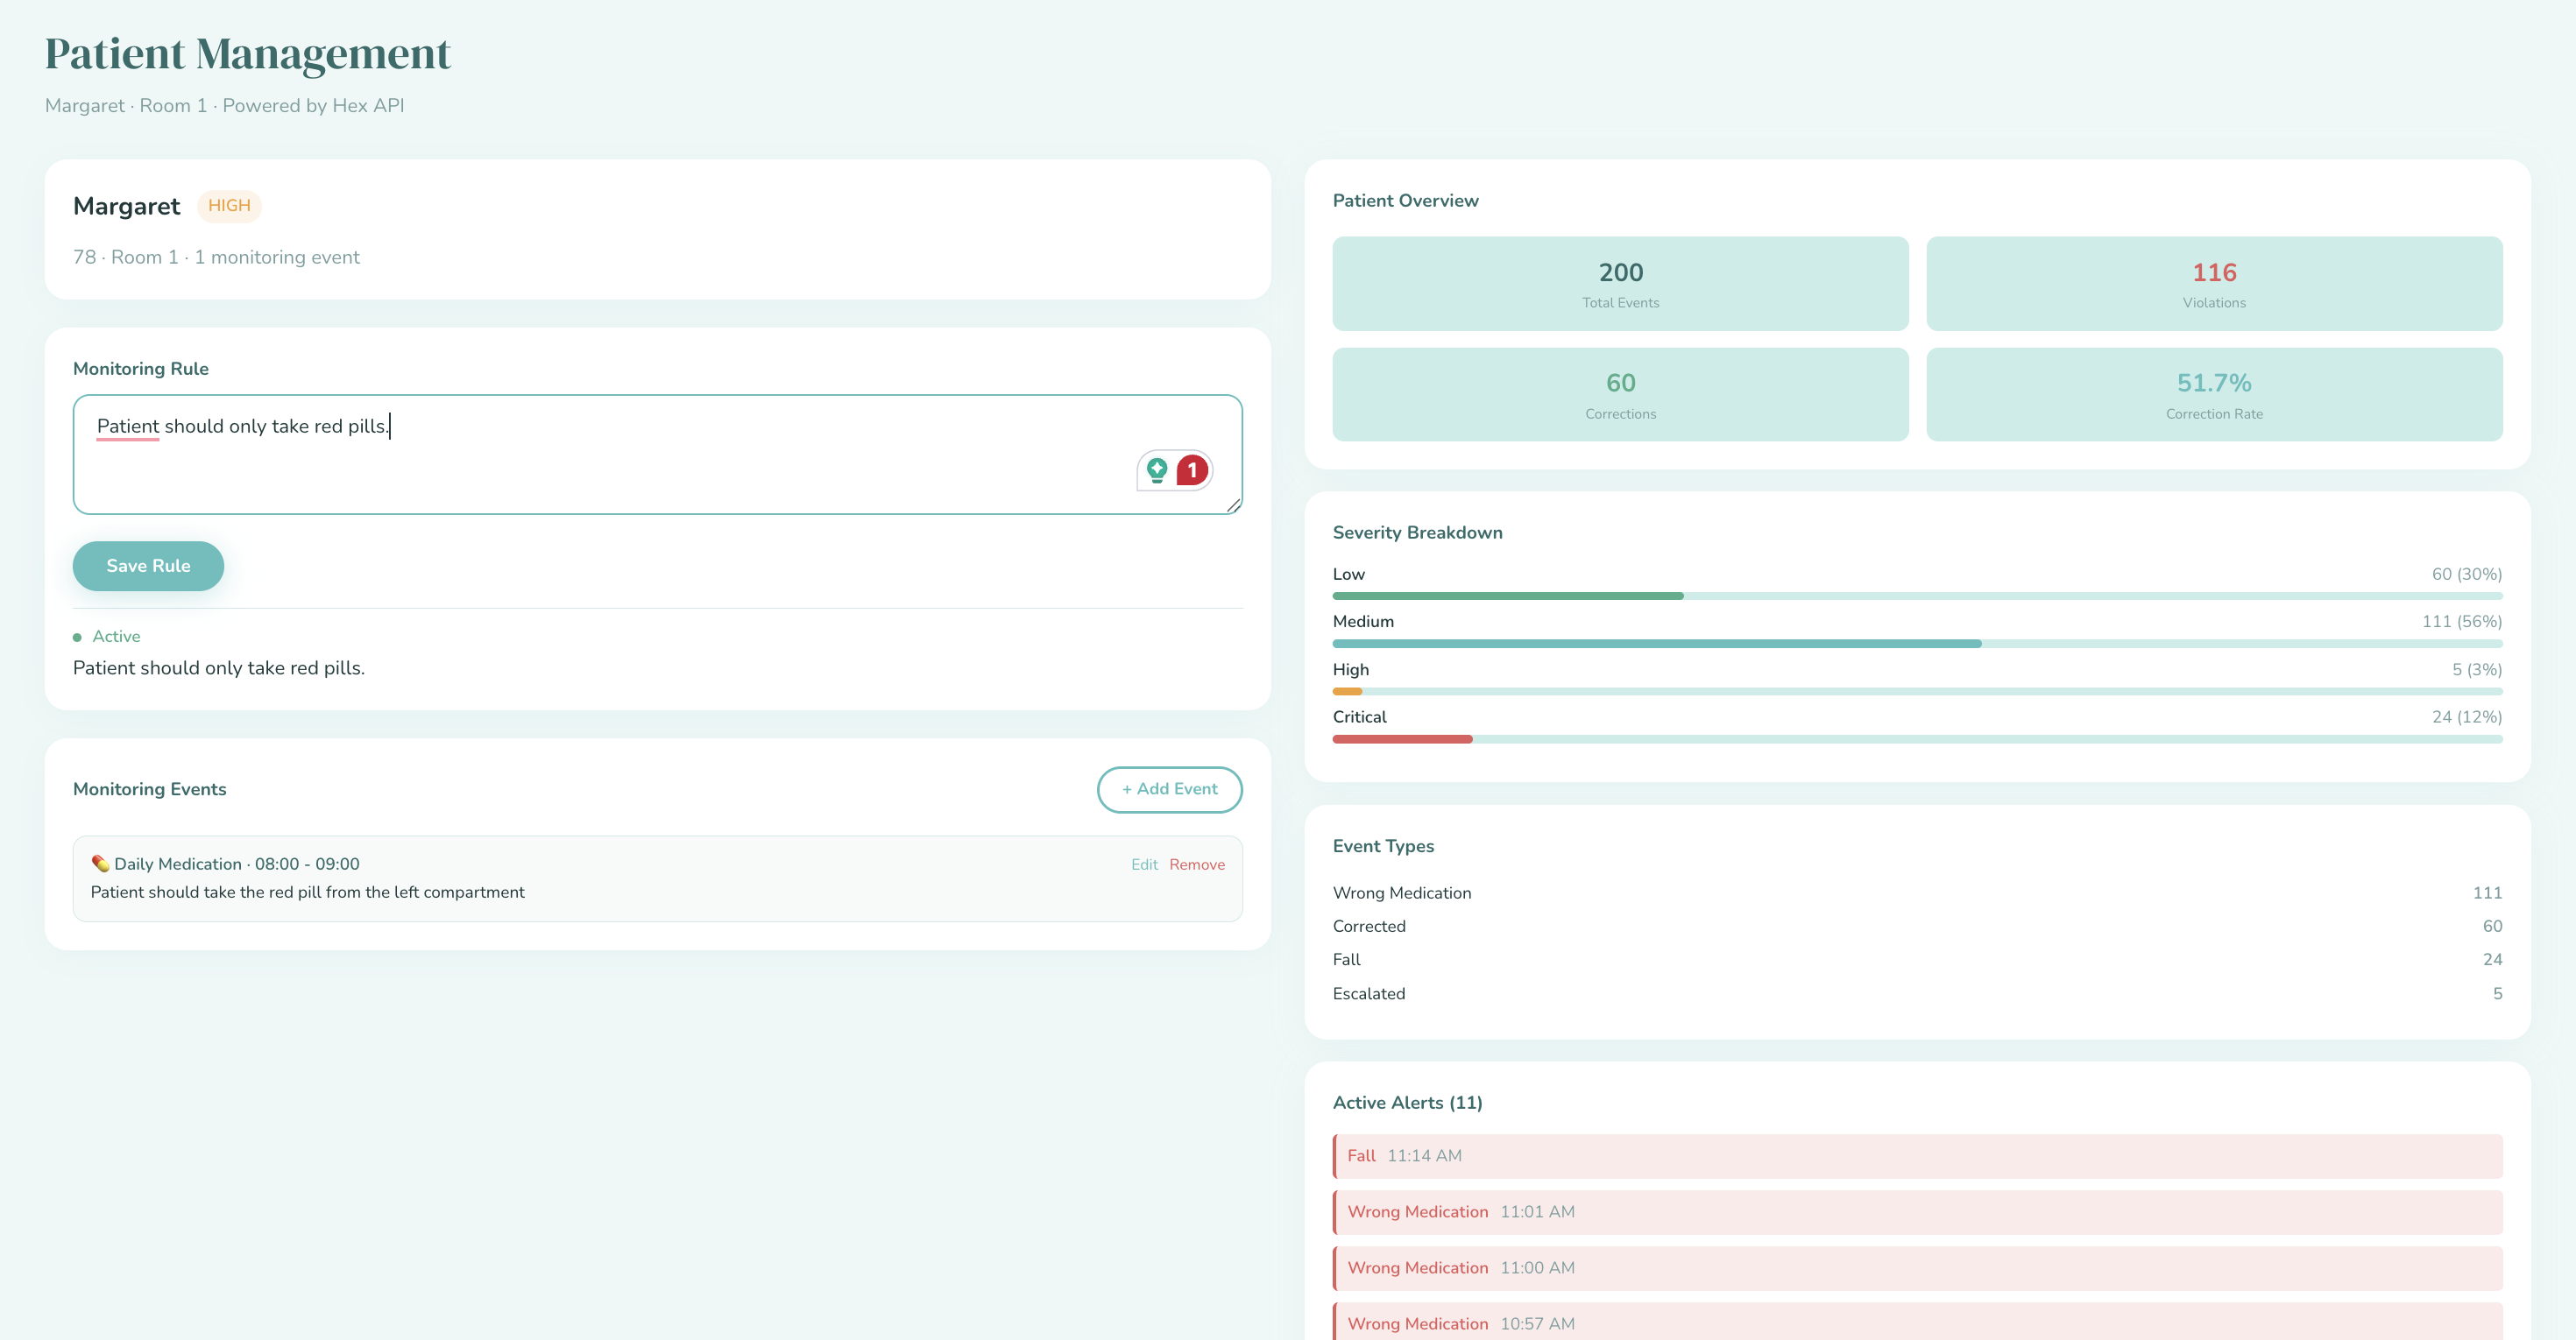Viewport: 2576px width, 1340px height.
Task: Open the Fall 11:14 AM alert
Action: pyautogui.click(x=1917, y=1156)
